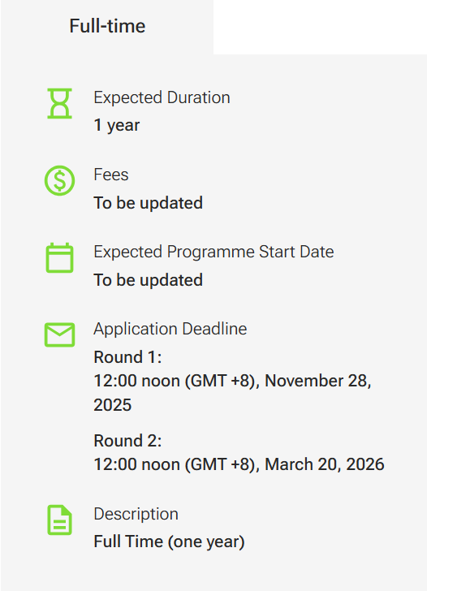Click the envelope application deadline icon
The image size is (457, 591).
click(x=59, y=334)
